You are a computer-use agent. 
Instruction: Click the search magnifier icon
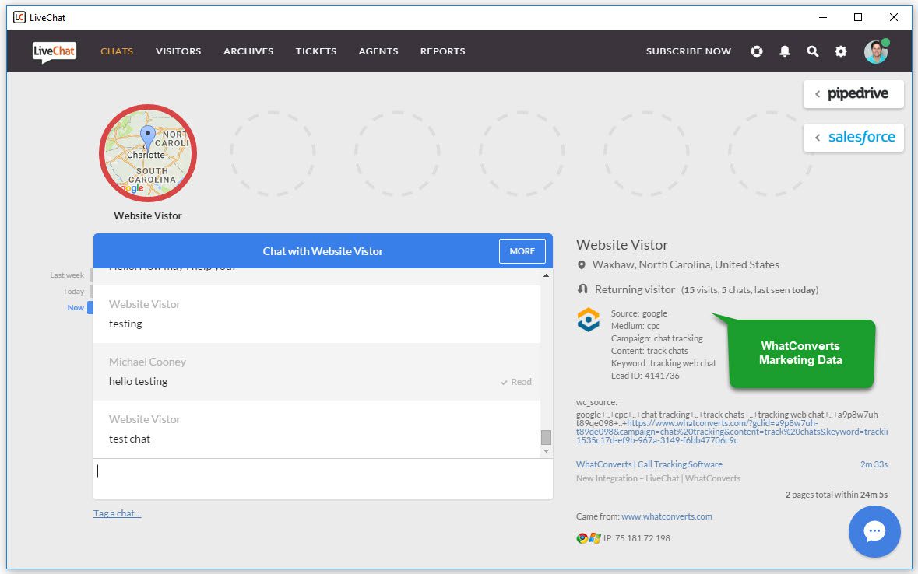click(813, 51)
